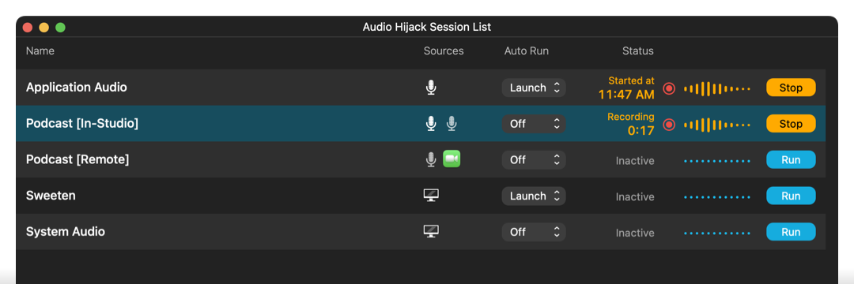Click the red recording indicator for Application Audio
The width and height of the screenshot is (854, 284).
point(669,88)
